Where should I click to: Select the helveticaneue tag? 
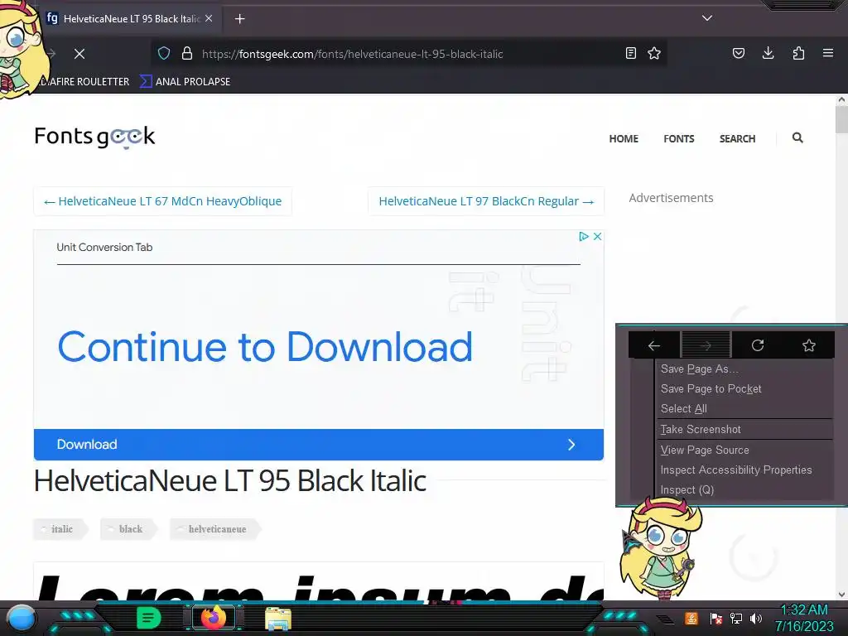click(x=215, y=529)
